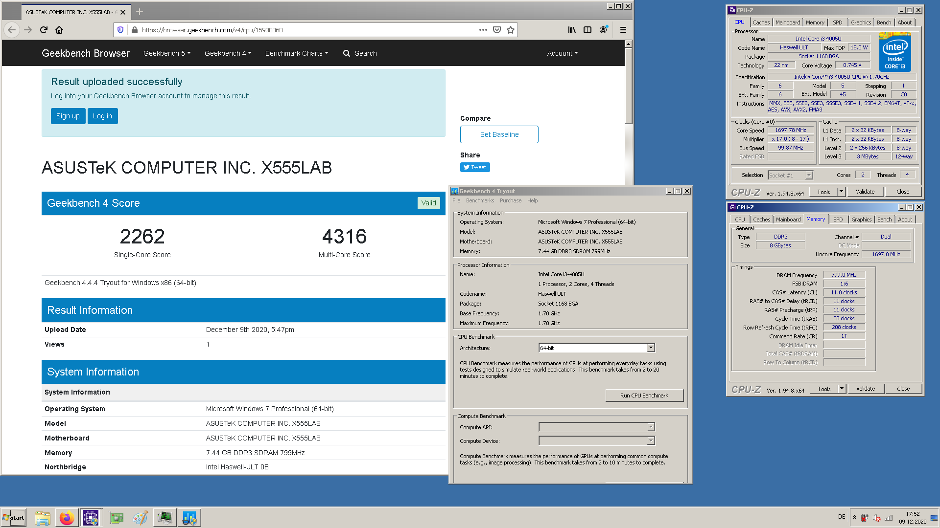The width and height of the screenshot is (940, 528).
Task: Open Firefox home page
Action: tap(59, 30)
